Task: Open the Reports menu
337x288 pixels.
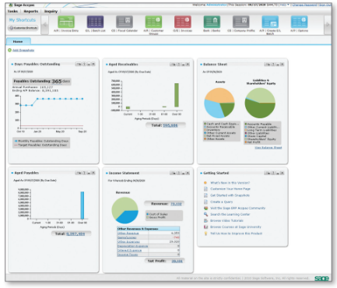Action: pos(31,11)
